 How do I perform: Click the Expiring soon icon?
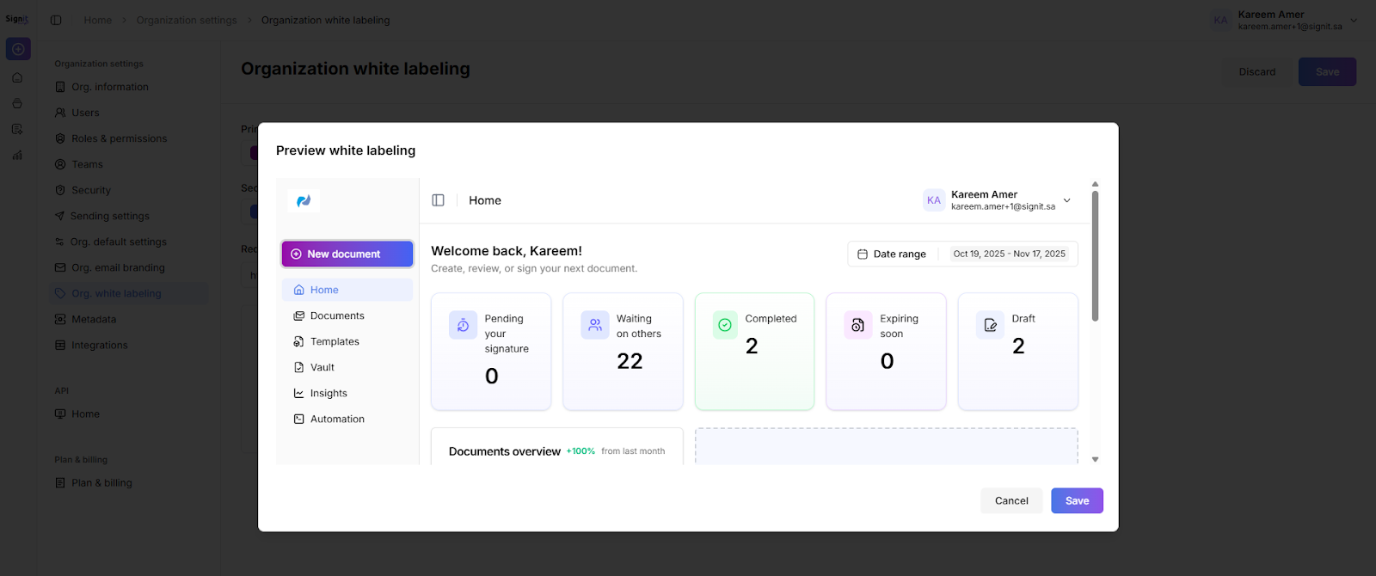click(857, 325)
